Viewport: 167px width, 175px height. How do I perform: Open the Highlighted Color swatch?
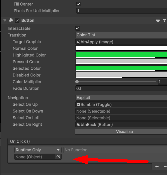coord(121,55)
